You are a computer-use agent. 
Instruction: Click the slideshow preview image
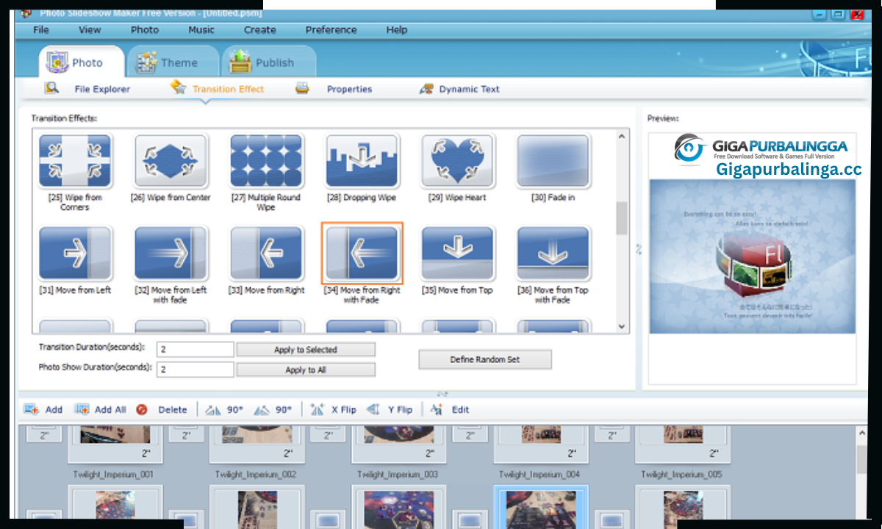pos(753,256)
